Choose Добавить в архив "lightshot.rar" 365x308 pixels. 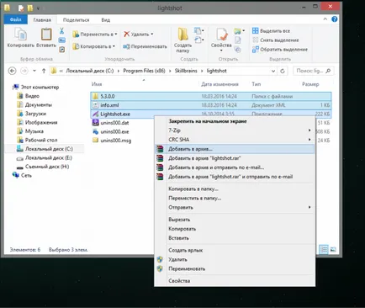pos(235,158)
